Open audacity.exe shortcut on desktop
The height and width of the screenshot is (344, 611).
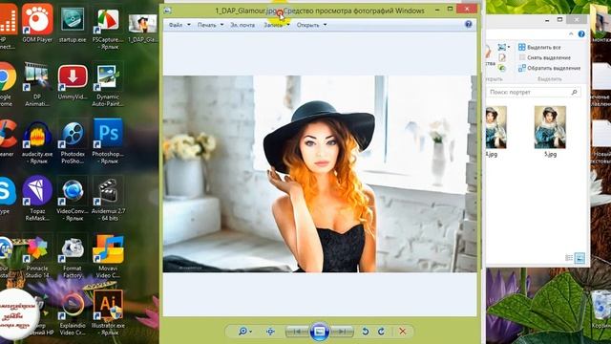click(37, 142)
